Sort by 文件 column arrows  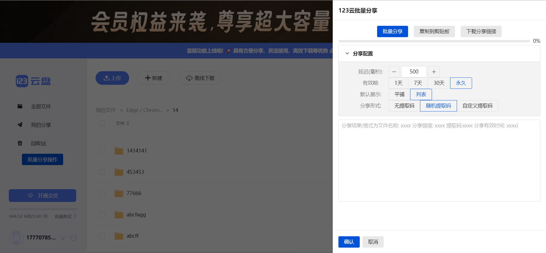click(x=128, y=123)
